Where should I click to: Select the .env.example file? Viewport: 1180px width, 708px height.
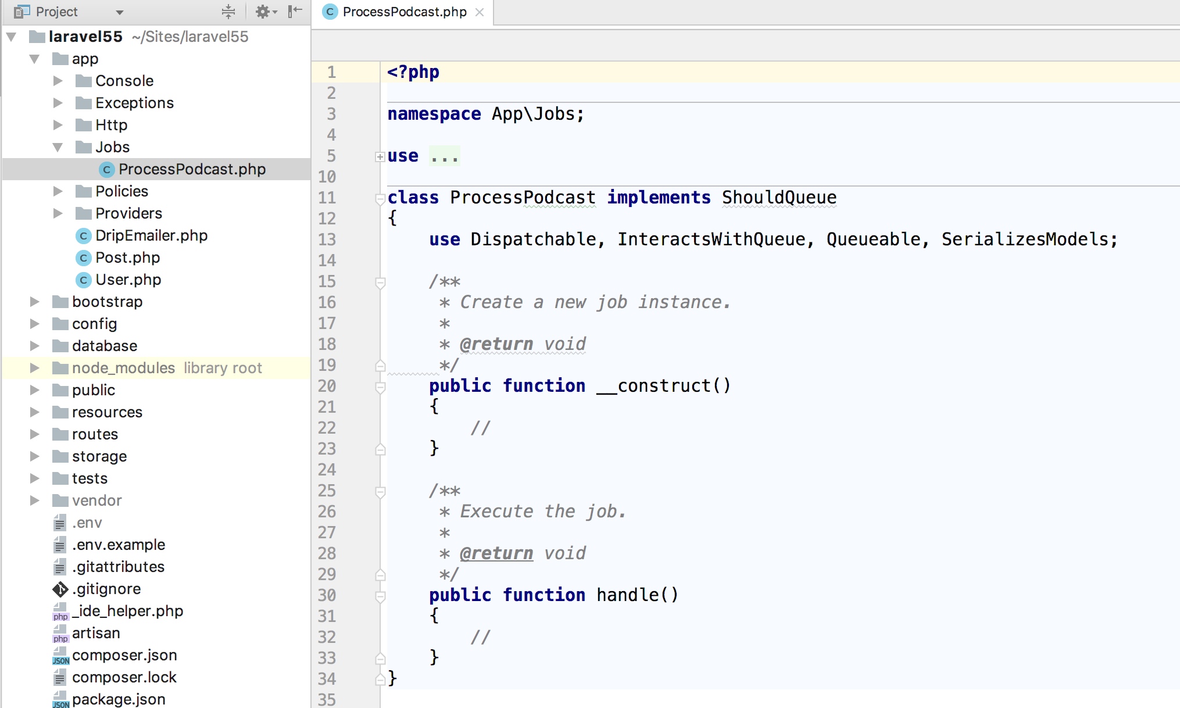[x=119, y=545]
